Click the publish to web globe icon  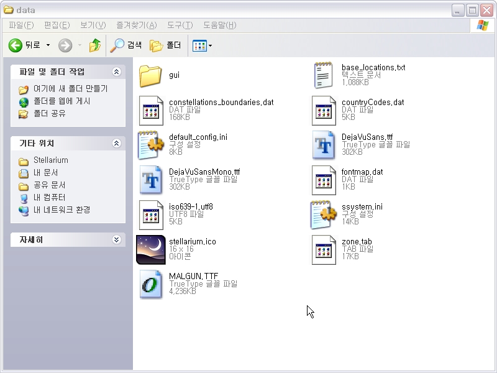(24, 102)
